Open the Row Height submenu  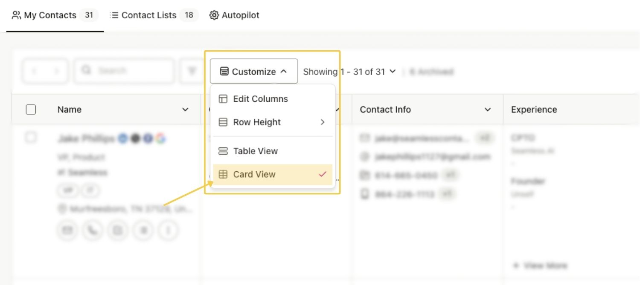(273, 122)
